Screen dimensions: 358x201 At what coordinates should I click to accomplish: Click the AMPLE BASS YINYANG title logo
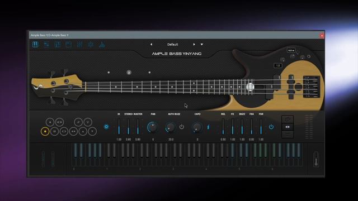click(177, 54)
